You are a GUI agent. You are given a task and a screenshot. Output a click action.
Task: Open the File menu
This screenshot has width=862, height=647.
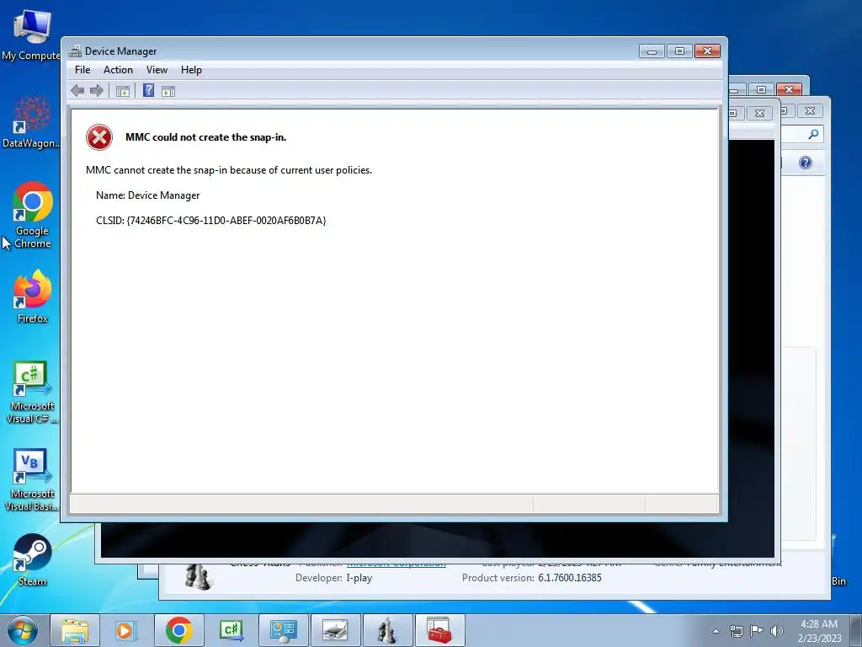pos(82,70)
